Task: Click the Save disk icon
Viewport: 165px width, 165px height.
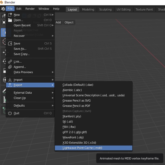Action: [x=10, y=43]
